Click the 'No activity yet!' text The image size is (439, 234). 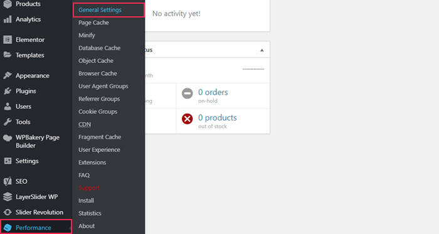pos(176,14)
